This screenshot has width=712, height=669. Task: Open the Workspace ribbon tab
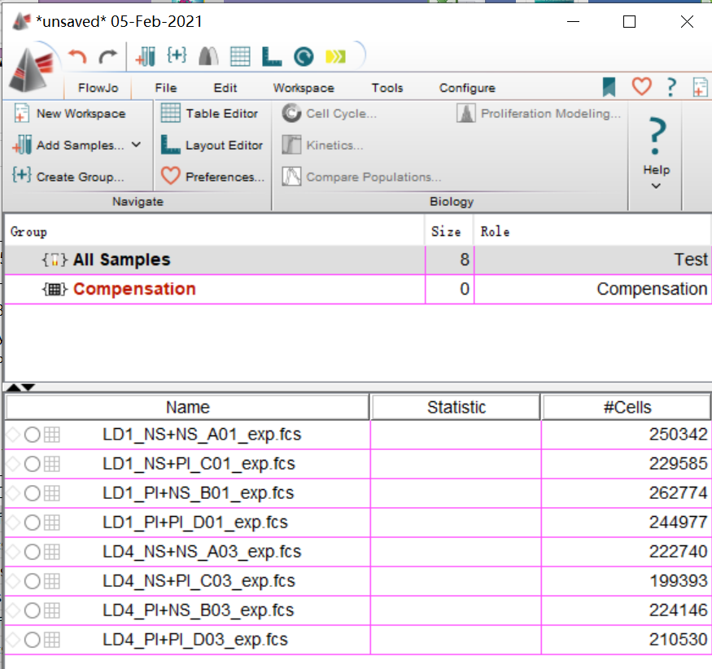303,88
